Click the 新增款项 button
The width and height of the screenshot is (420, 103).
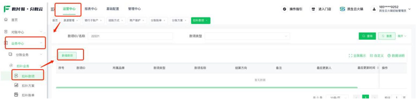click(67, 55)
